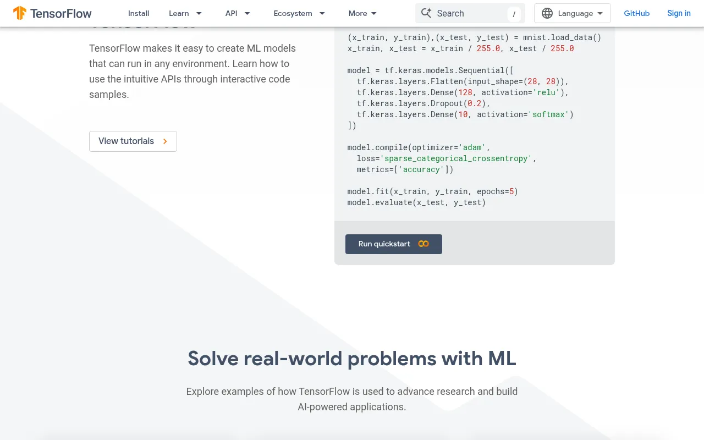Viewport: 704px width, 440px height.
Task: Click the code line containing 'mnist.load_data()'
Action: [x=474, y=37]
